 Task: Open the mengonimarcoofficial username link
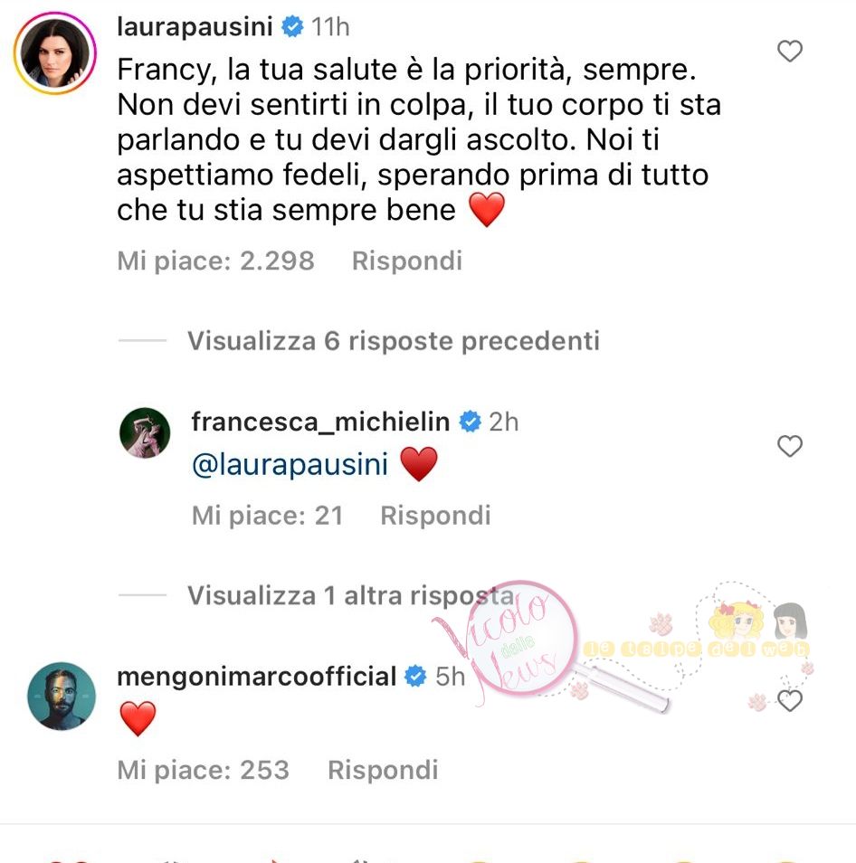click(x=256, y=677)
